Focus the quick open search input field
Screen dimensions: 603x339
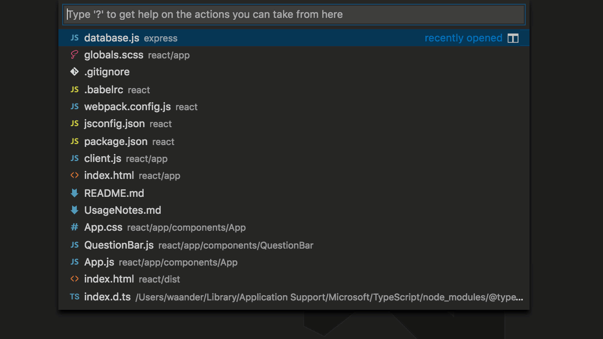pyautogui.click(x=294, y=15)
